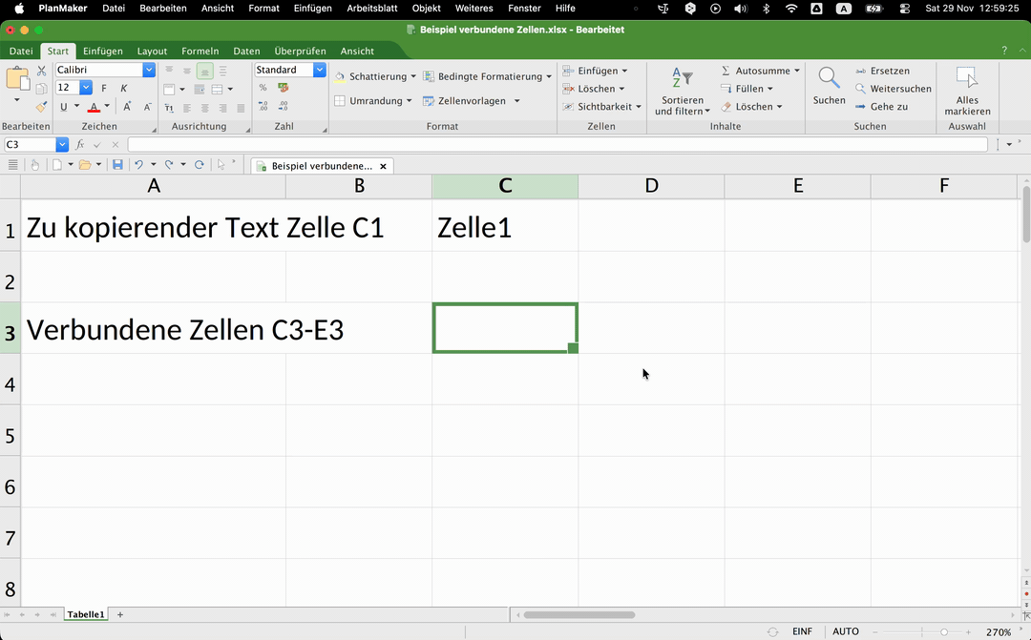The height and width of the screenshot is (640, 1031).
Task: Open the Arbeitsblatt menu in menu bar
Action: click(371, 8)
